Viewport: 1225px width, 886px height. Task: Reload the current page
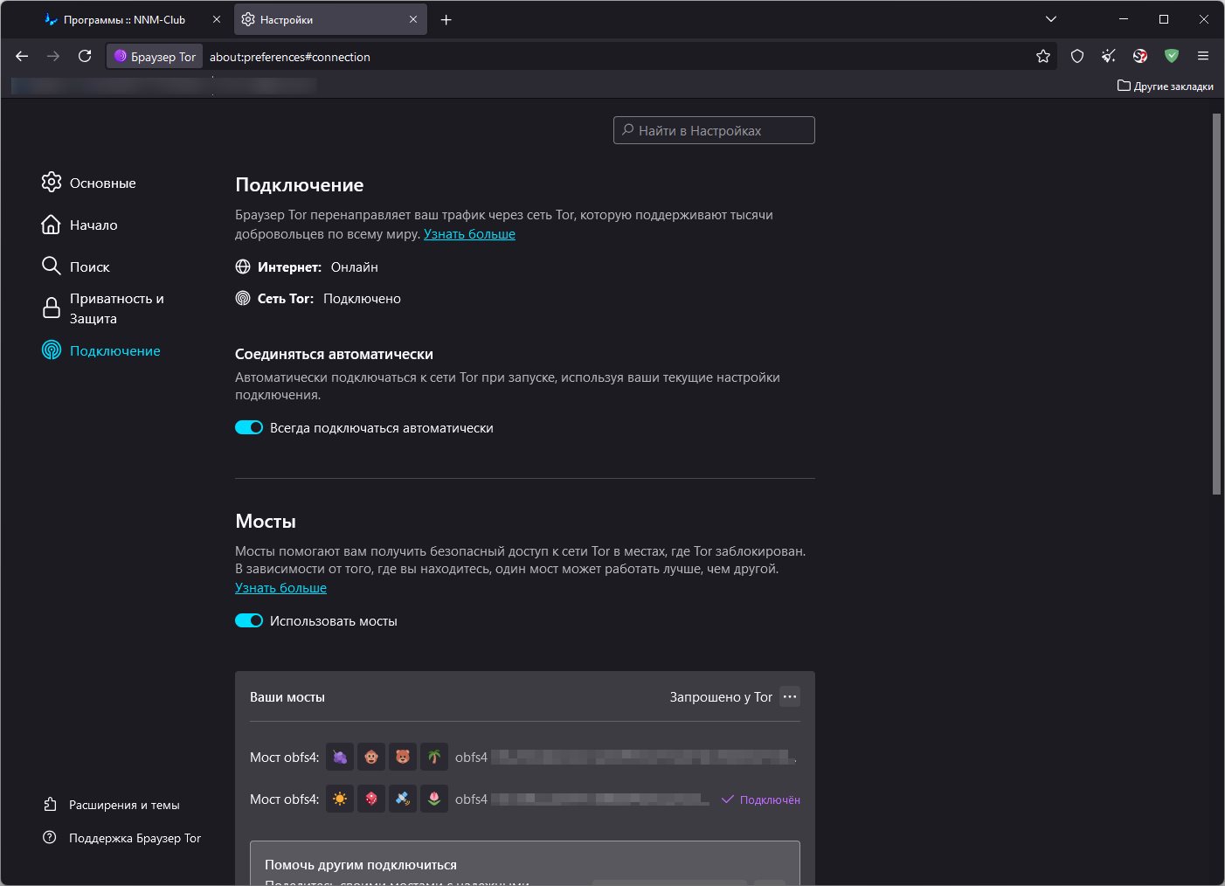pyautogui.click(x=85, y=57)
